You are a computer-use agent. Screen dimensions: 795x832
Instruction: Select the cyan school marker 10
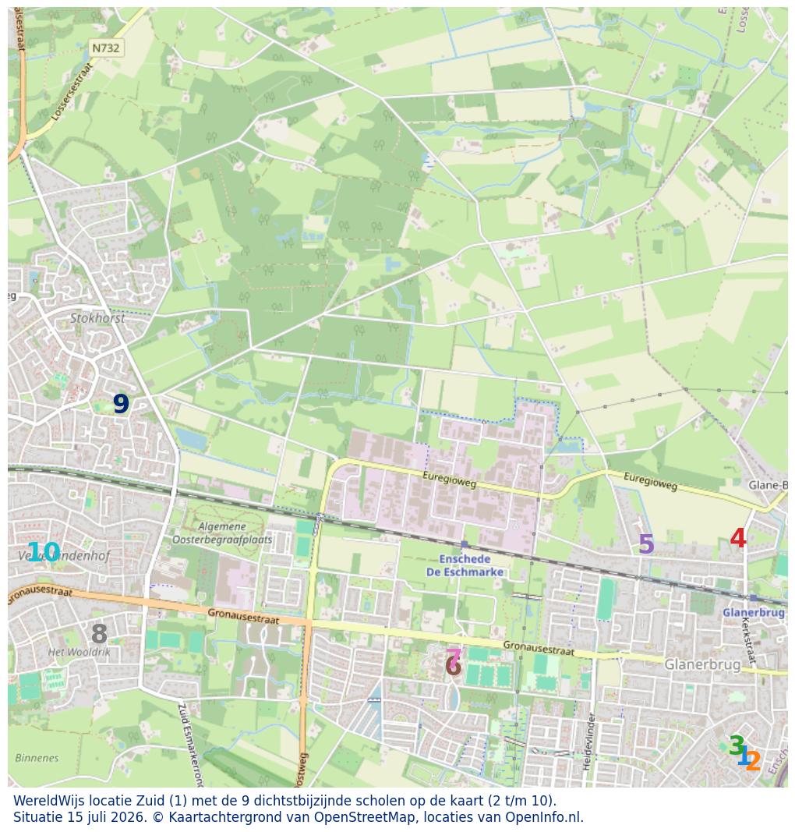[44, 552]
